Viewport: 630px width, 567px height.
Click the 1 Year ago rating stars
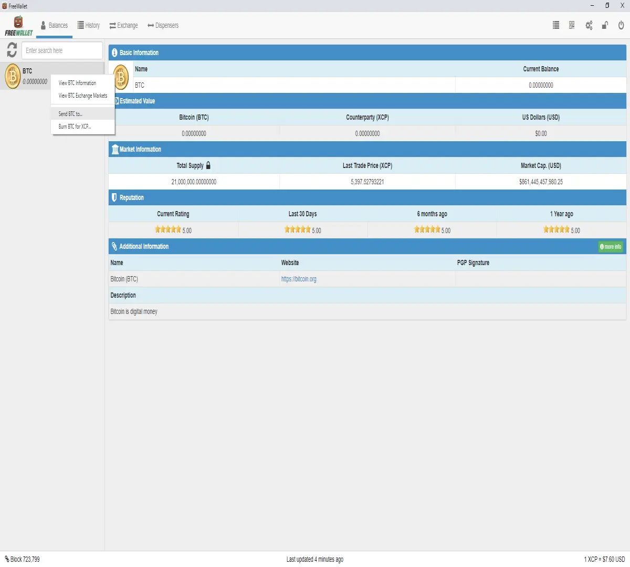click(556, 229)
